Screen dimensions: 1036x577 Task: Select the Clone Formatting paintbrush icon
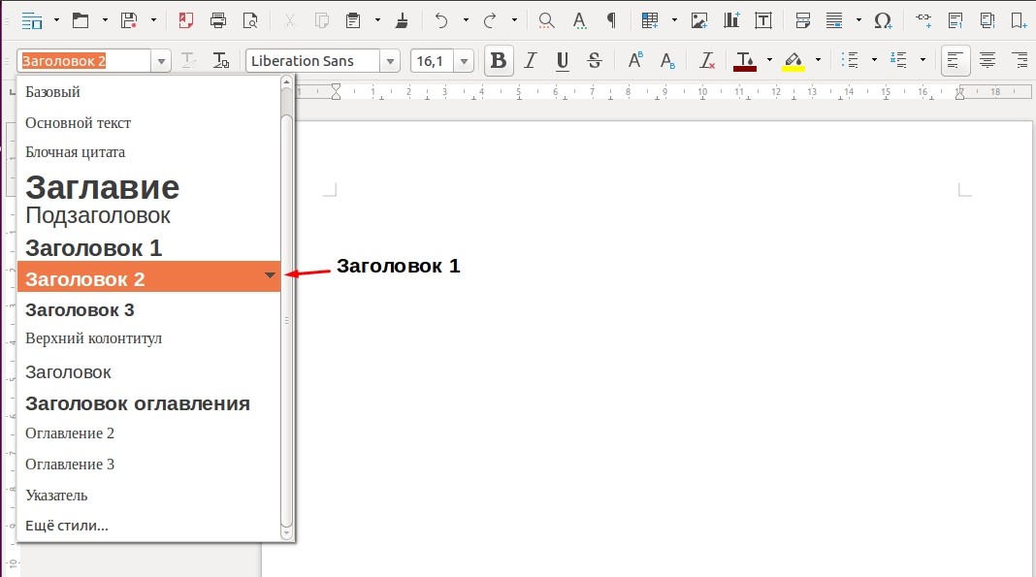tap(401, 20)
